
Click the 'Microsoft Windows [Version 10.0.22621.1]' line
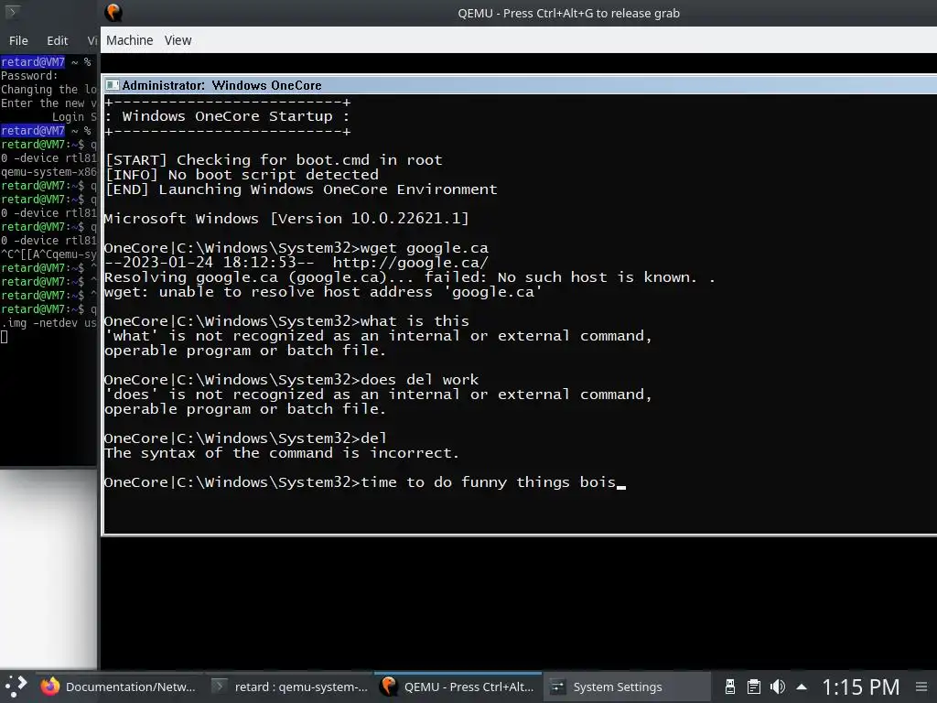tap(286, 219)
